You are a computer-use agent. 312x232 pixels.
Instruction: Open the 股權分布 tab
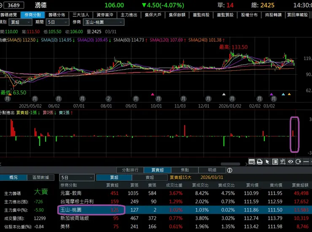tap(249, 15)
